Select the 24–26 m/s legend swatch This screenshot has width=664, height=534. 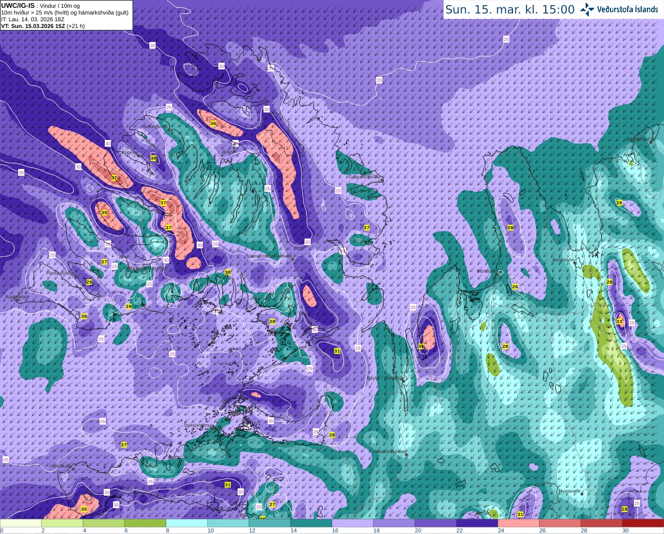coord(519,523)
